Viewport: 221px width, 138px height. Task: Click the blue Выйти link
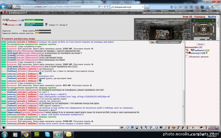tap(212, 17)
